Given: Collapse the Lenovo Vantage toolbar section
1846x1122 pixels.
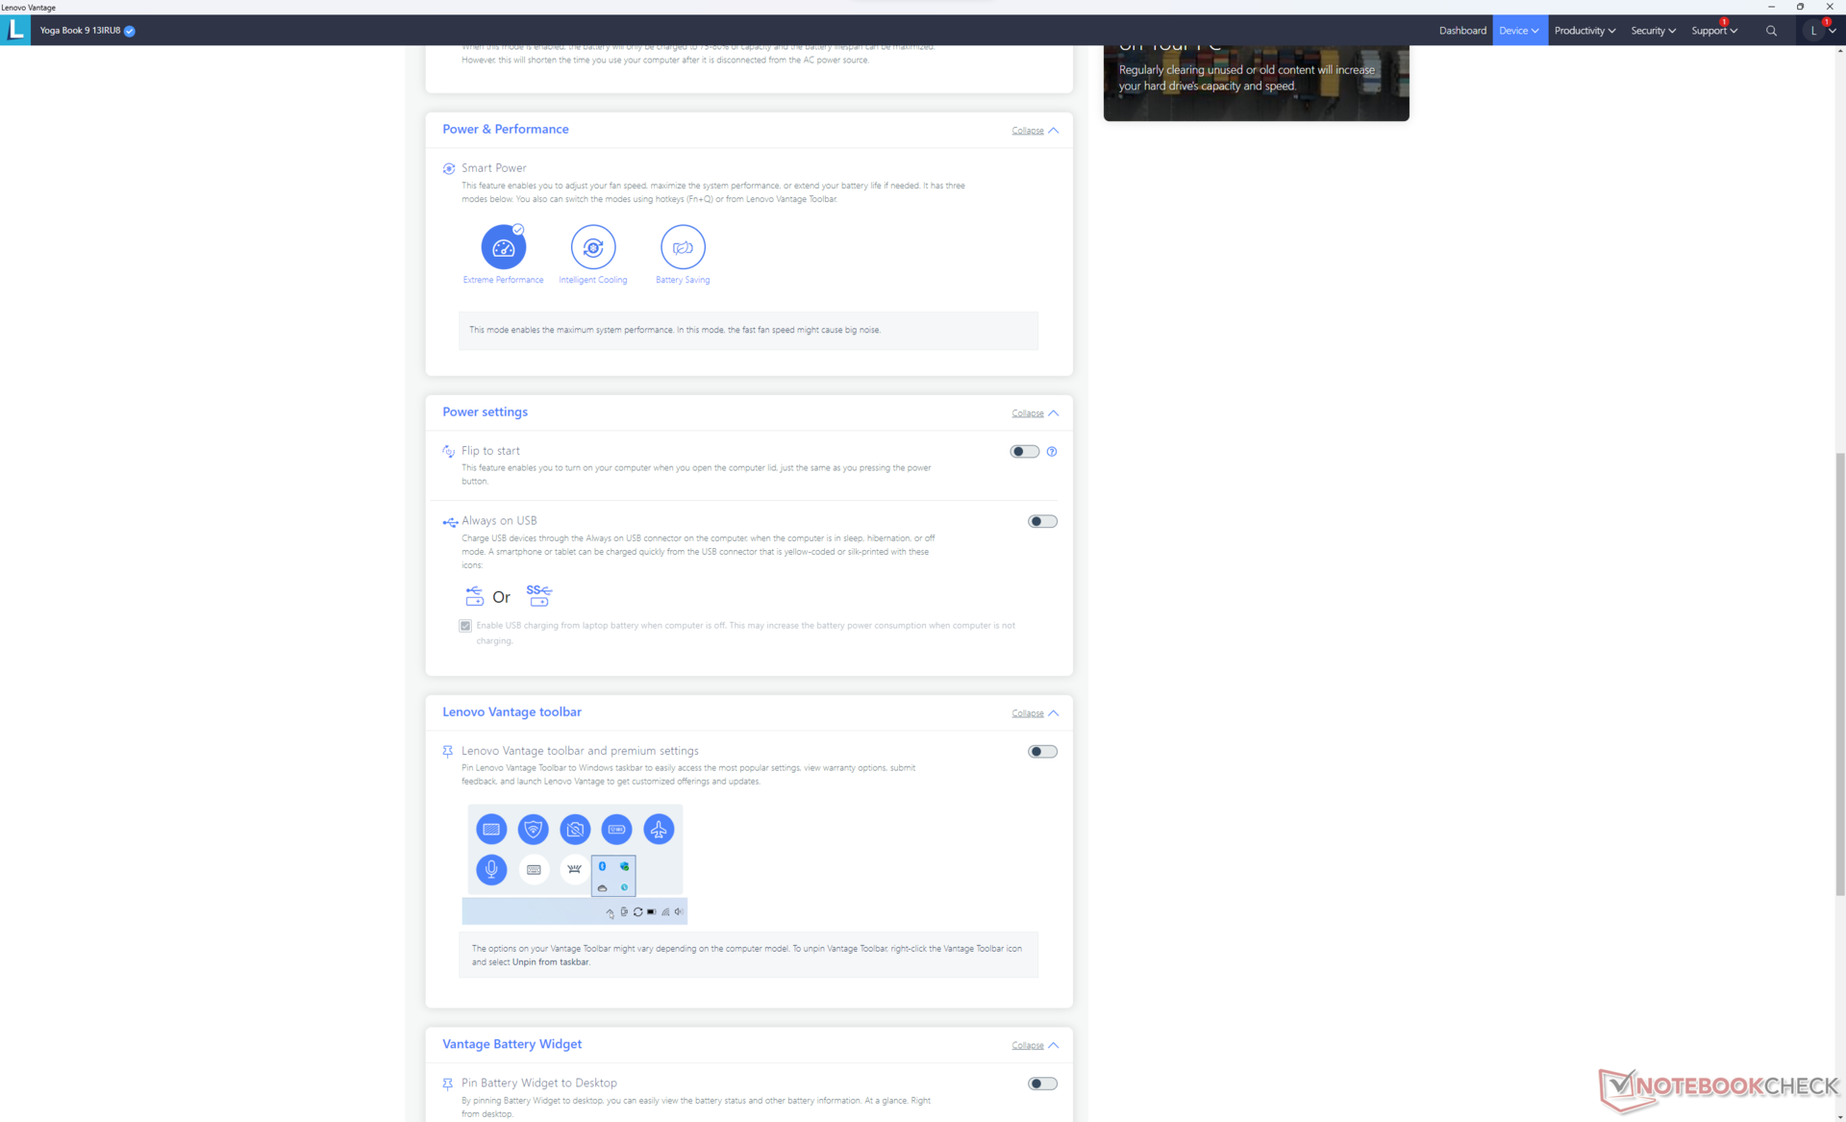Looking at the screenshot, I should tap(1035, 712).
